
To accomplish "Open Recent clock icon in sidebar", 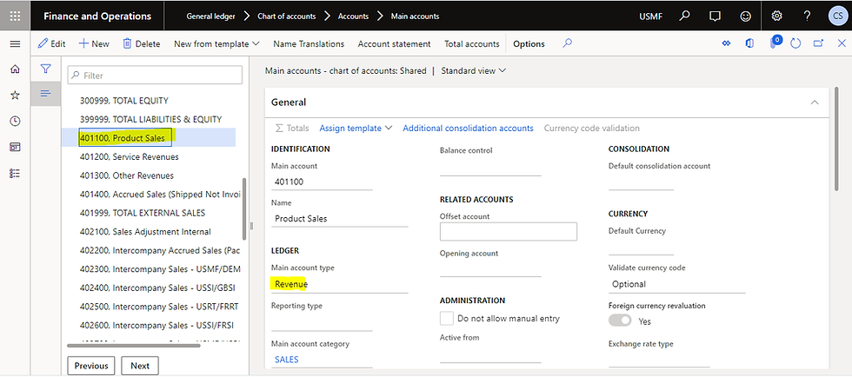I will point(16,121).
